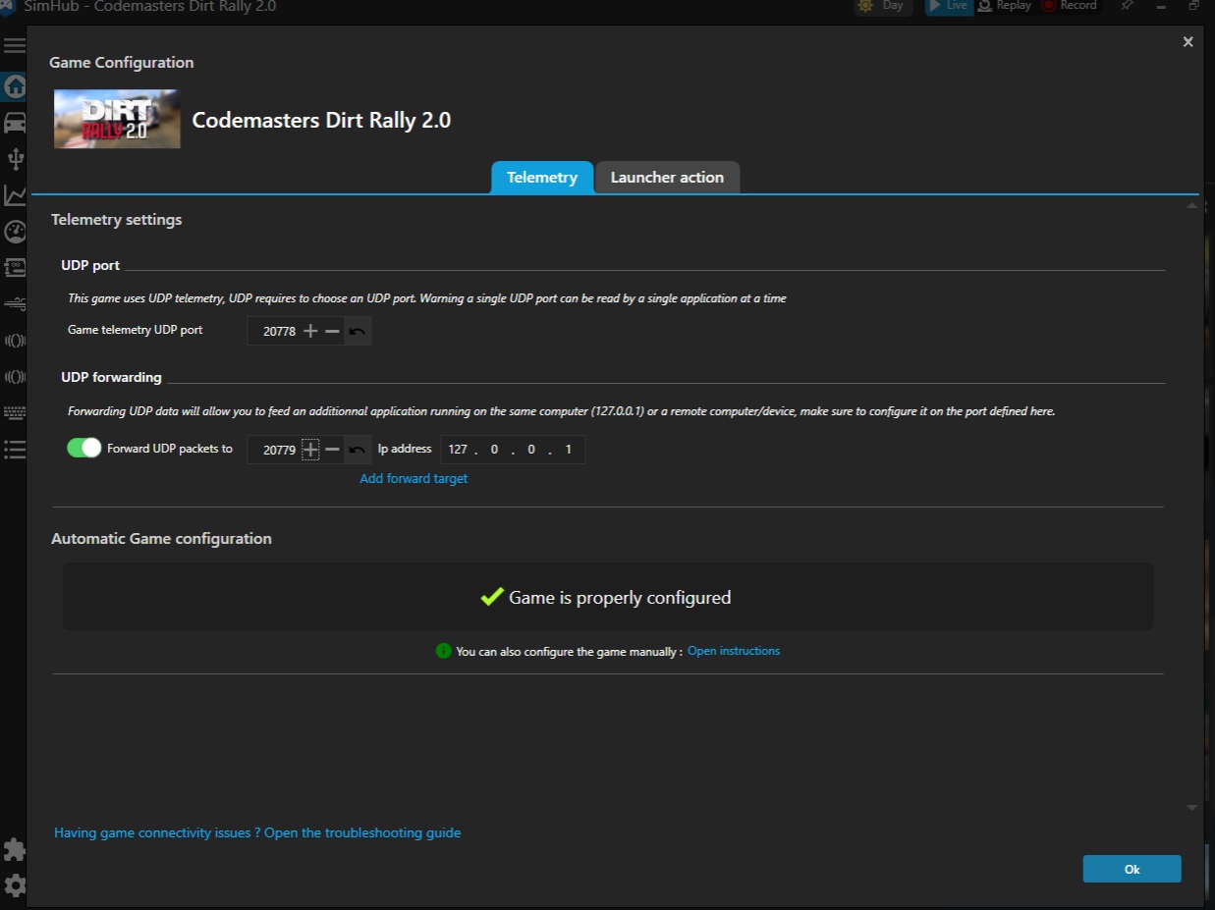
Task: Click the first IP octet 127
Action: tap(458, 450)
